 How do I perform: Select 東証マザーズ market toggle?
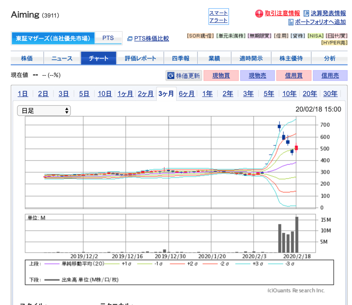[53, 38]
